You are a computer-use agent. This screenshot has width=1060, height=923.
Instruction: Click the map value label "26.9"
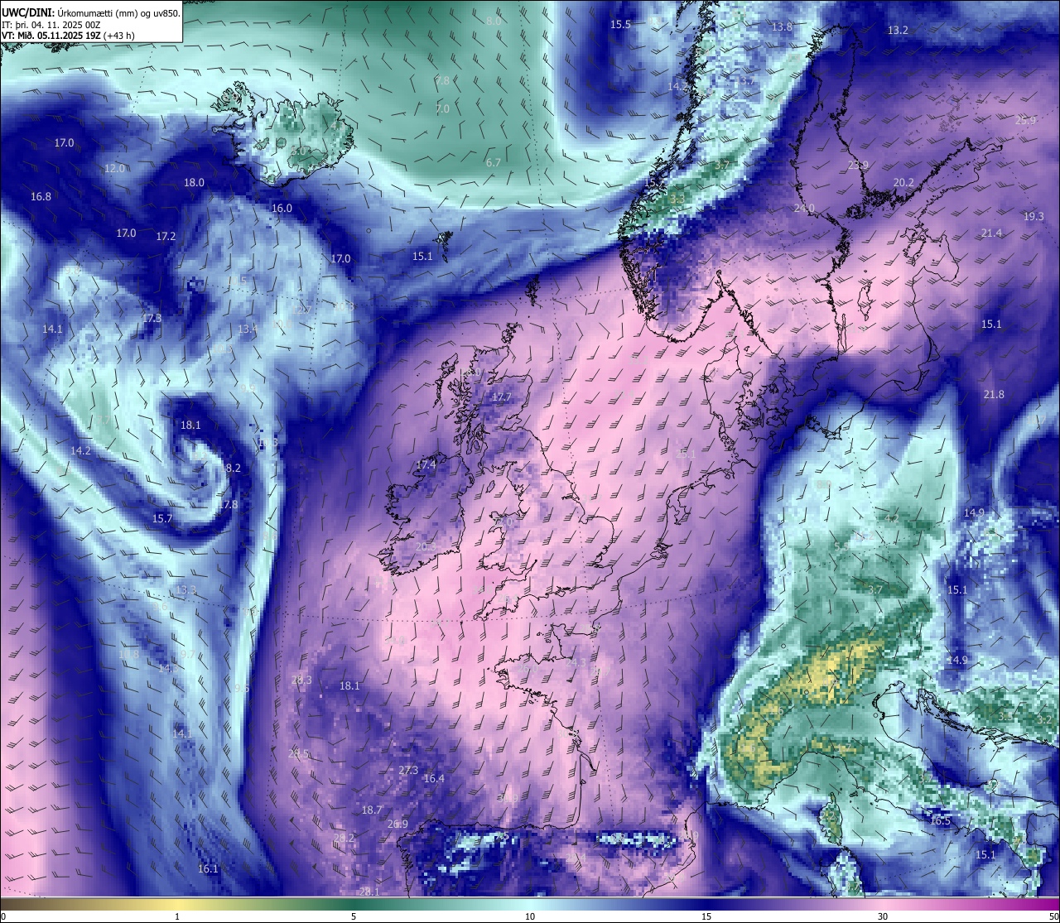[398, 824]
